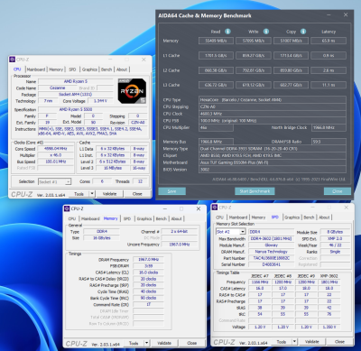This screenshot has height=351, width=361.
Task: Select Mainboard tab in CPU-Z Memory window
Action: coord(90,218)
